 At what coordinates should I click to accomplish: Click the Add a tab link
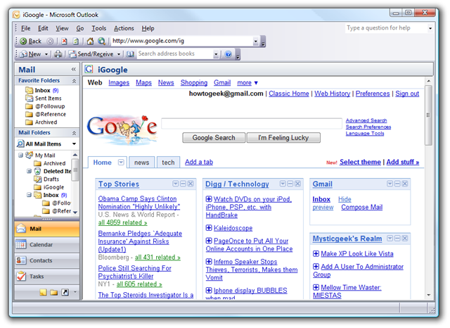pyautogui.click(x=199, y=163)
